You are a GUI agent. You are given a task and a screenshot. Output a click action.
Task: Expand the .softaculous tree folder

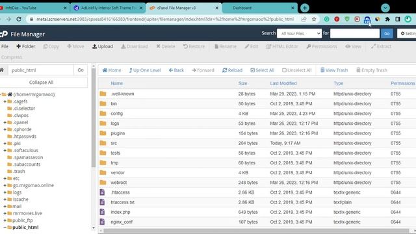coord(5,150)
